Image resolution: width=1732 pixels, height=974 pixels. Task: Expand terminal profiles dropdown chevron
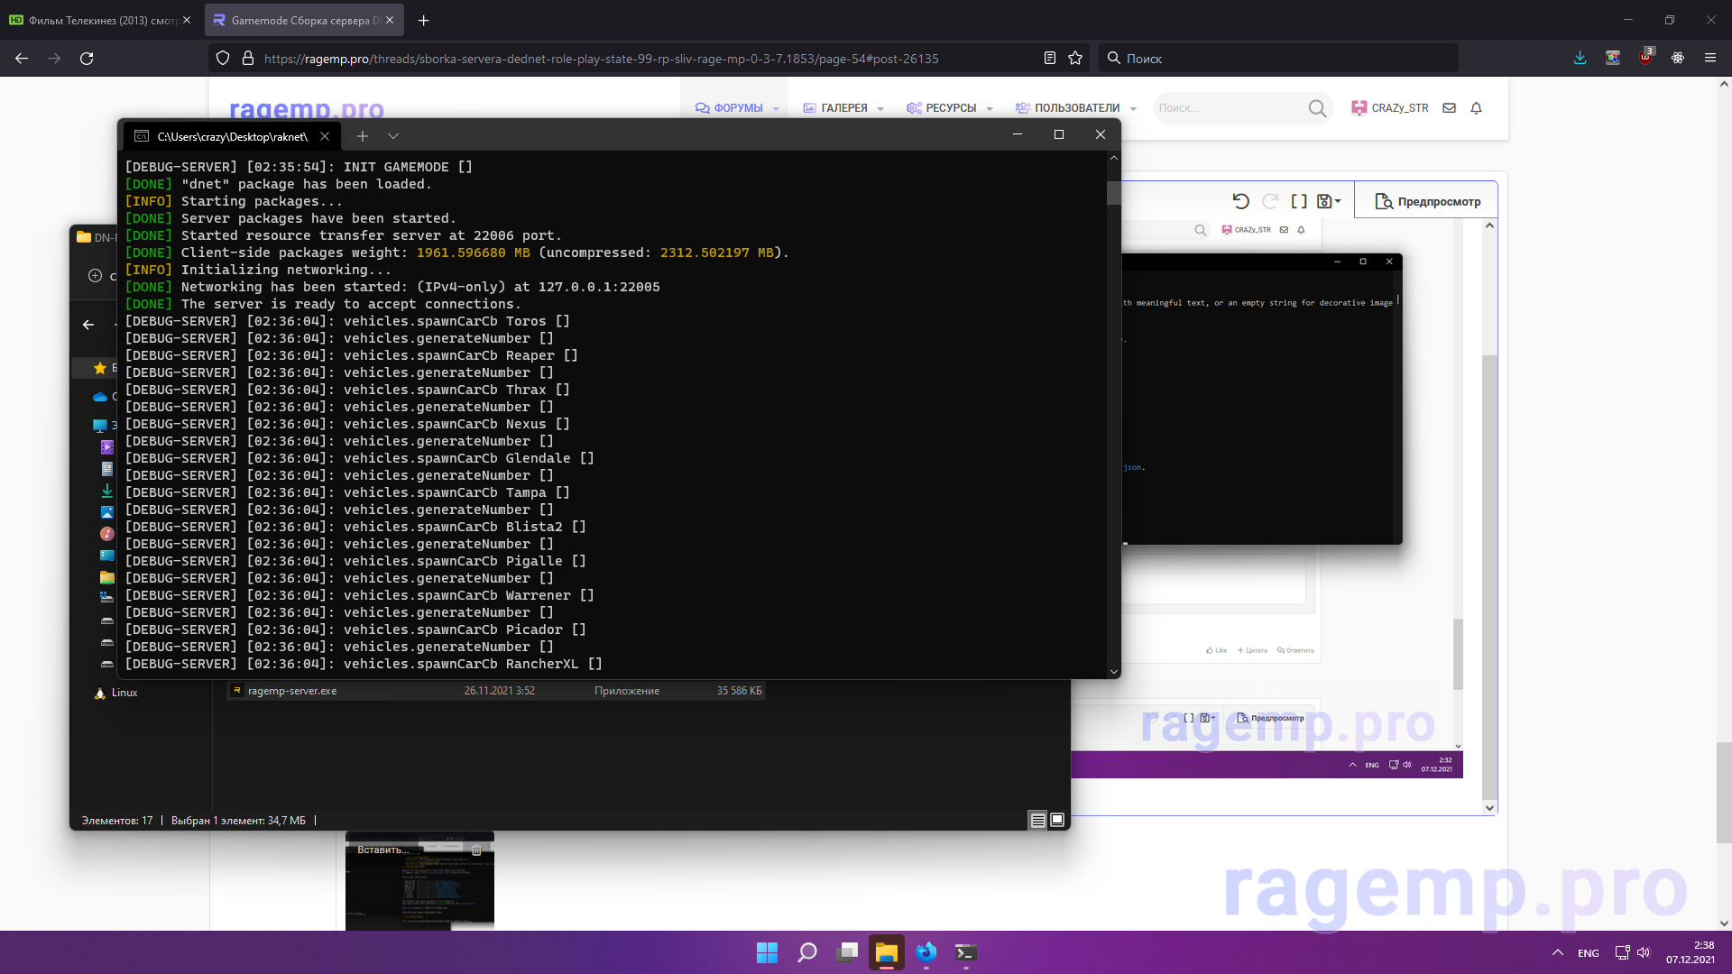pos(393,136)
